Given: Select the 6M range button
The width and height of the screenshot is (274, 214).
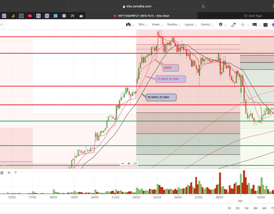Looking at the screenshot, I should tap(264, 208).
